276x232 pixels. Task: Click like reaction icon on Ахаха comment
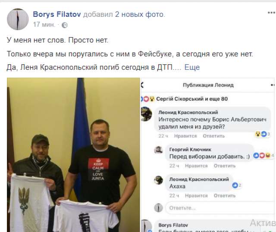tap(235, 185)
